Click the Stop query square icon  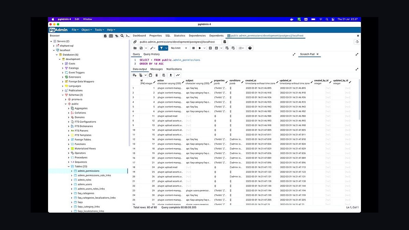click(x=193, y=48)
